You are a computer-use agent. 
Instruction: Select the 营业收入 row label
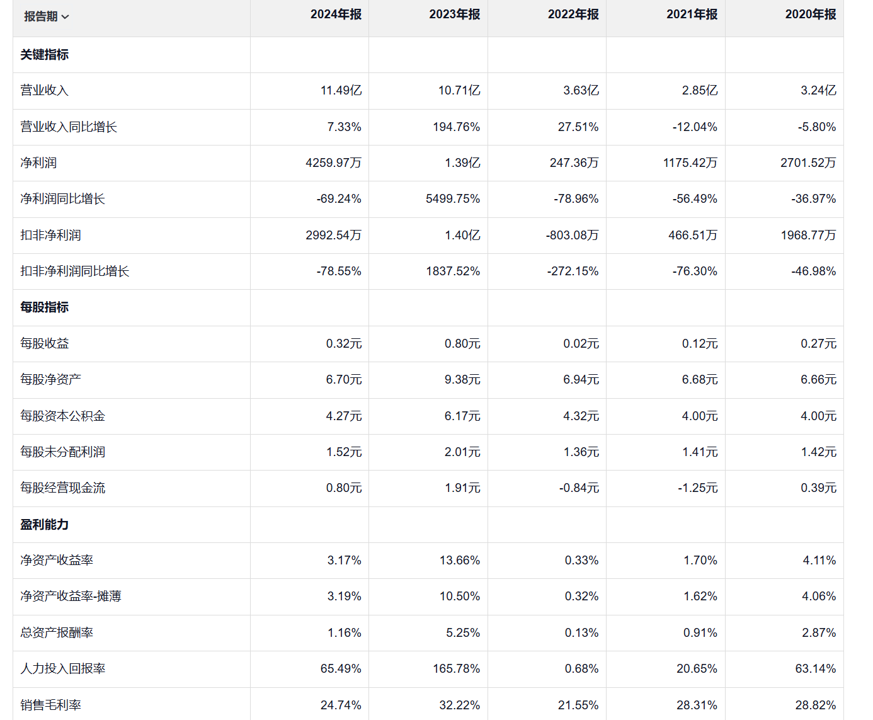44,91
